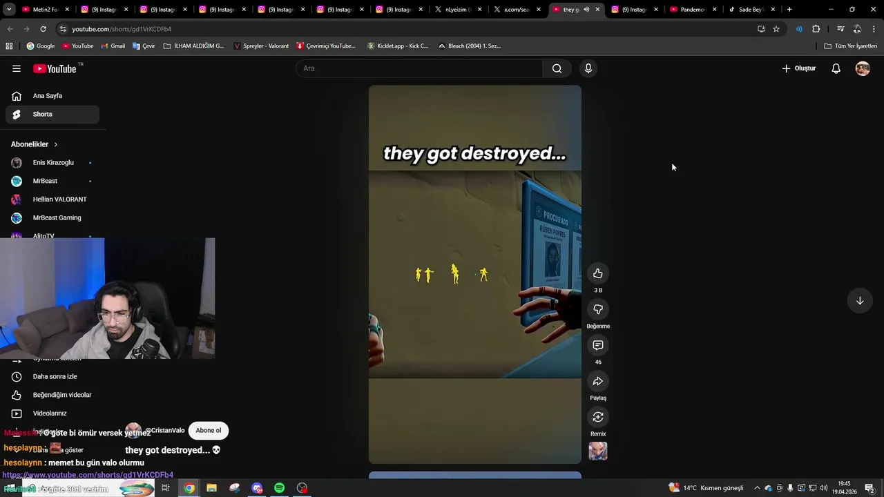The image size is (884, 497).
Task: Open Bleach (2004) bookmark
Action: [469, 46]
